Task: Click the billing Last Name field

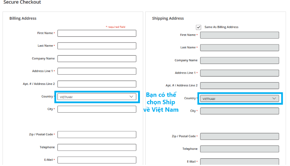Action: (97, 46)
